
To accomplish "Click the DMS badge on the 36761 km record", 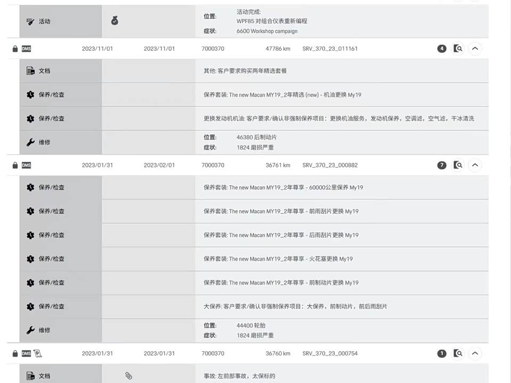I will 27,165.
